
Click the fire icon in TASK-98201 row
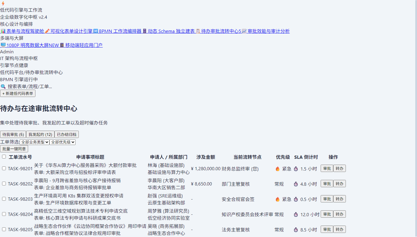pos(278,169)
